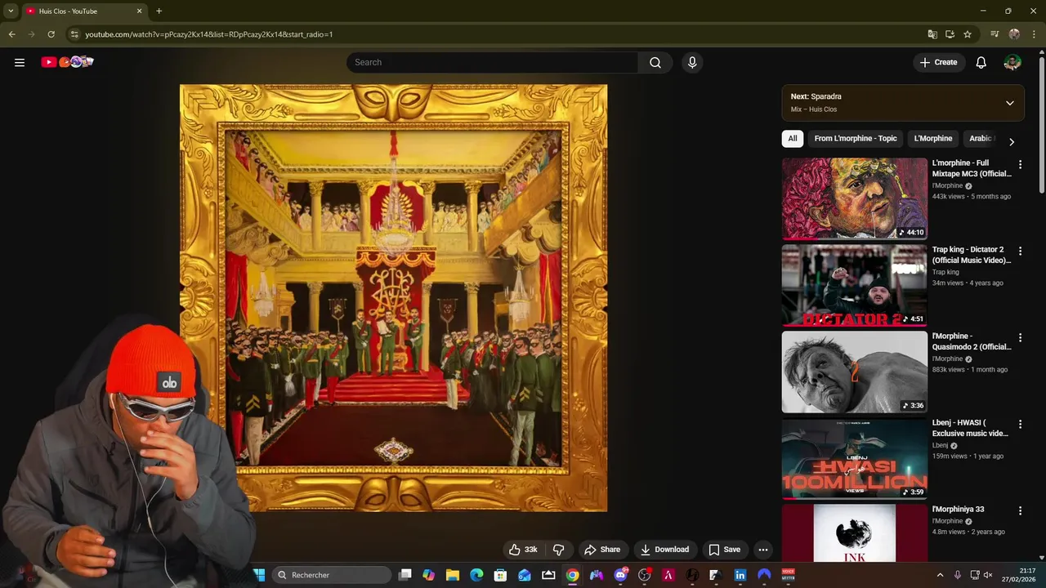Open the tab search dropdown arrow
The width and height of the screenshot is (1046, 588).
click(x=11, y=11)
